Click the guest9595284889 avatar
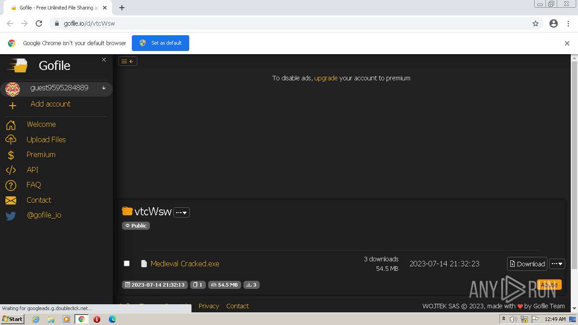Image resolution: width=578 pixels, height=325 pixels. point(12,89)
